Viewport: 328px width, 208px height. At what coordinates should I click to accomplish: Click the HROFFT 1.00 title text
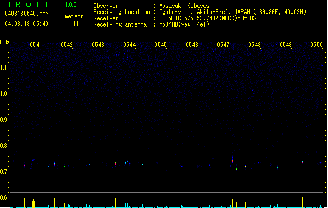coord(41,4)
